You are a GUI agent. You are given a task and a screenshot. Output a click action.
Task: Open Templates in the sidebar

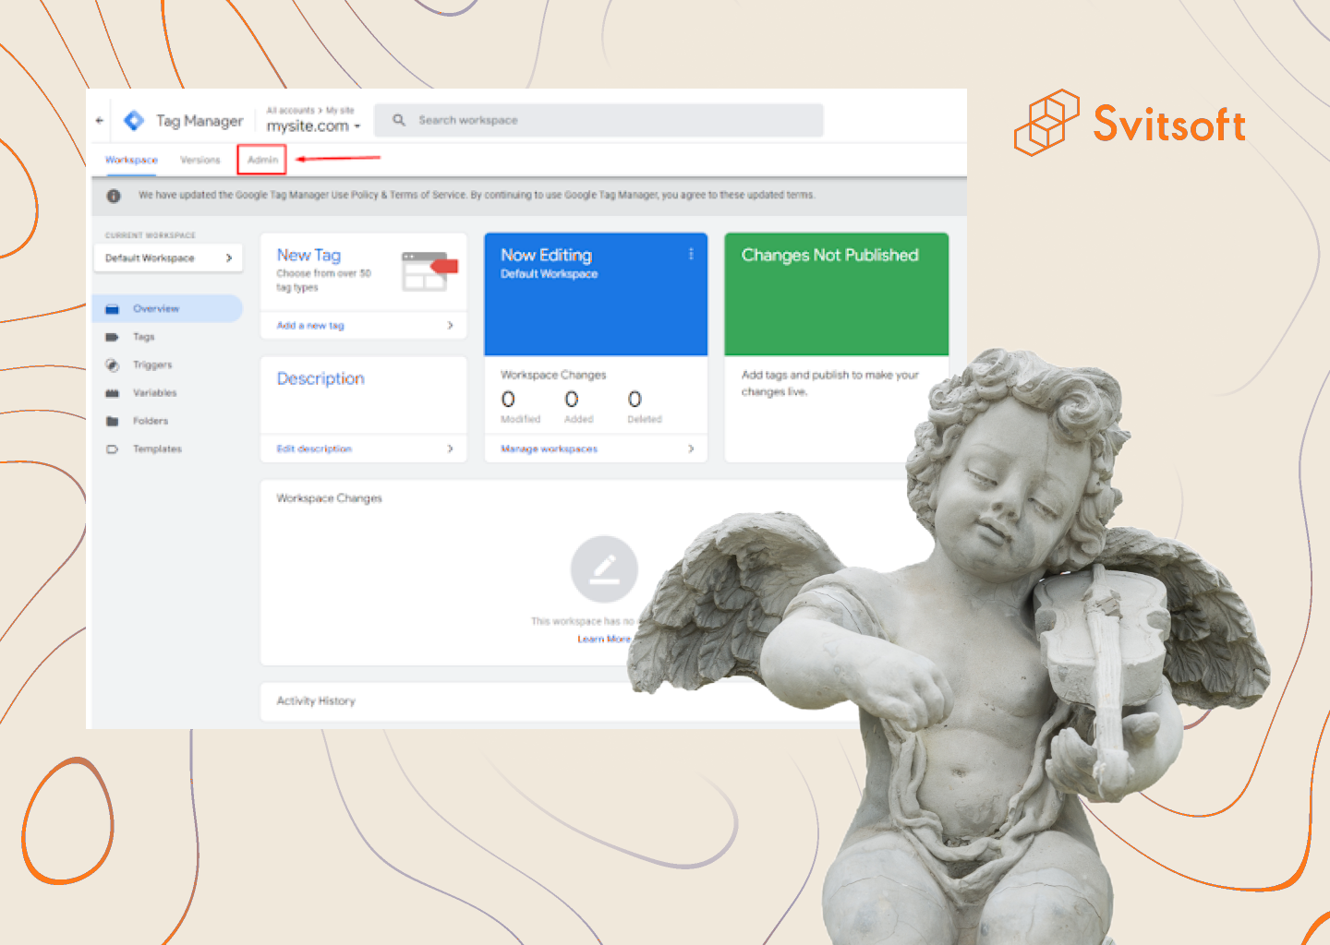point(157,449)
